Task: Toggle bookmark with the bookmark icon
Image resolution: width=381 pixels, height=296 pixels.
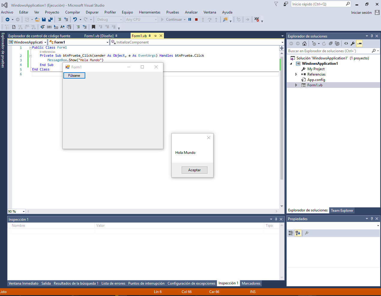Action: coord(93,27)
